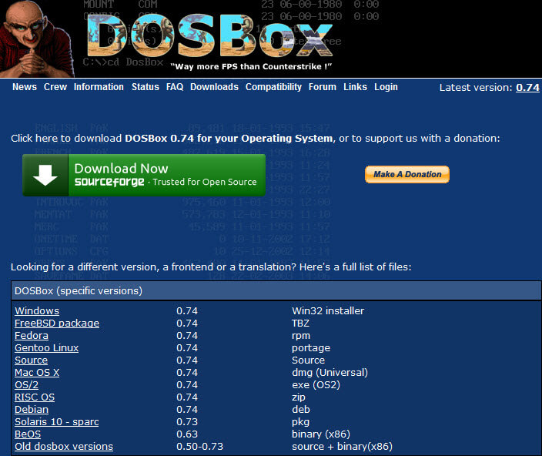
Task: Click the 'portage' description text
Action: pos(311,348)
